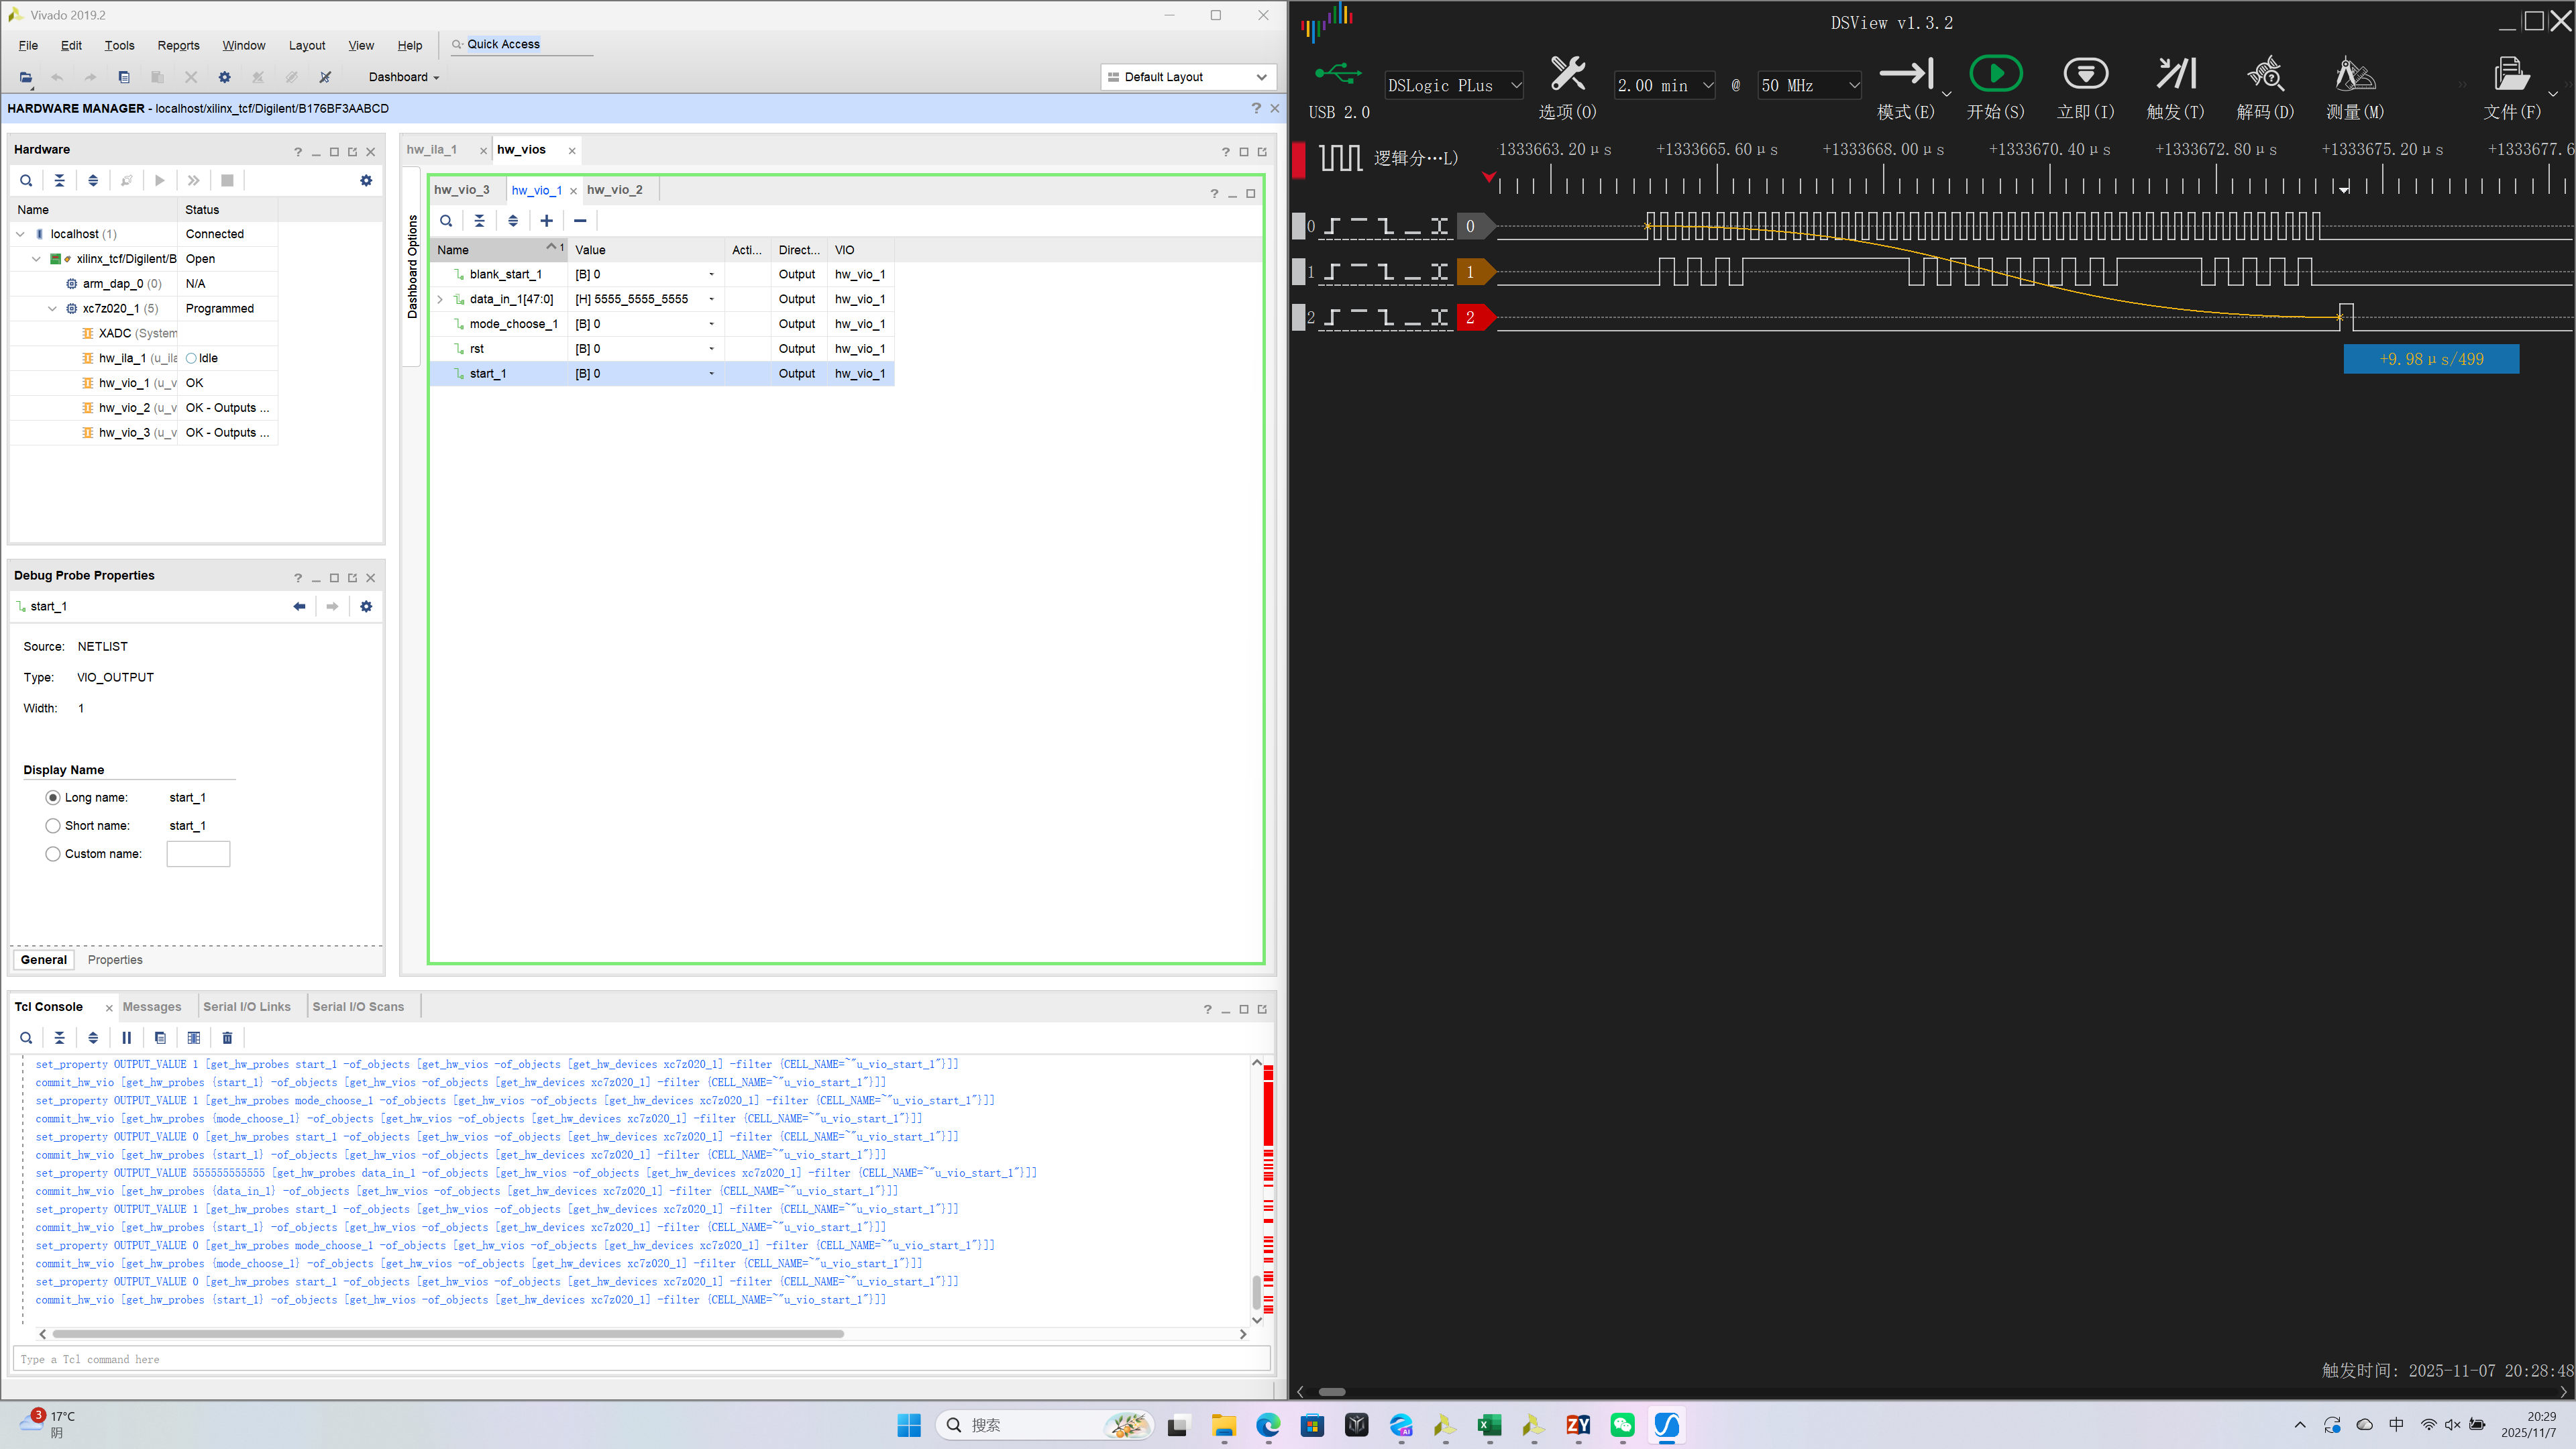2576x1449 pixels.
Task: Clear the Tcl Console with trash icon
Action: (x=227, y=1038)
